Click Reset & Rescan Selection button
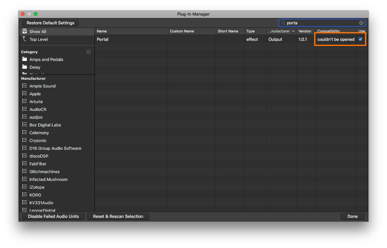Image resolution: width=387 pixels, height=248 pixels. point(118,216)
